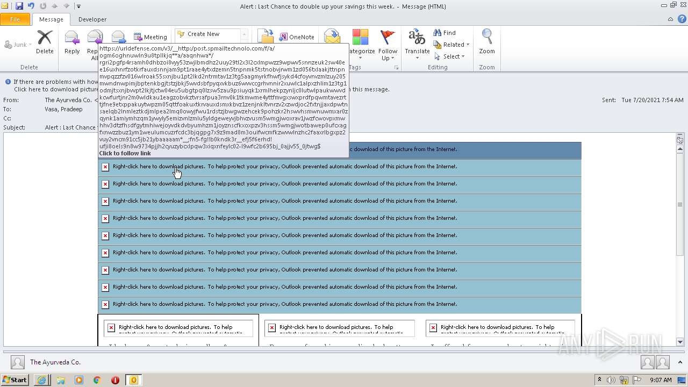Show hidden system tray icons
The height and width of the screenshot is (387, 688).
coord(599,380)
